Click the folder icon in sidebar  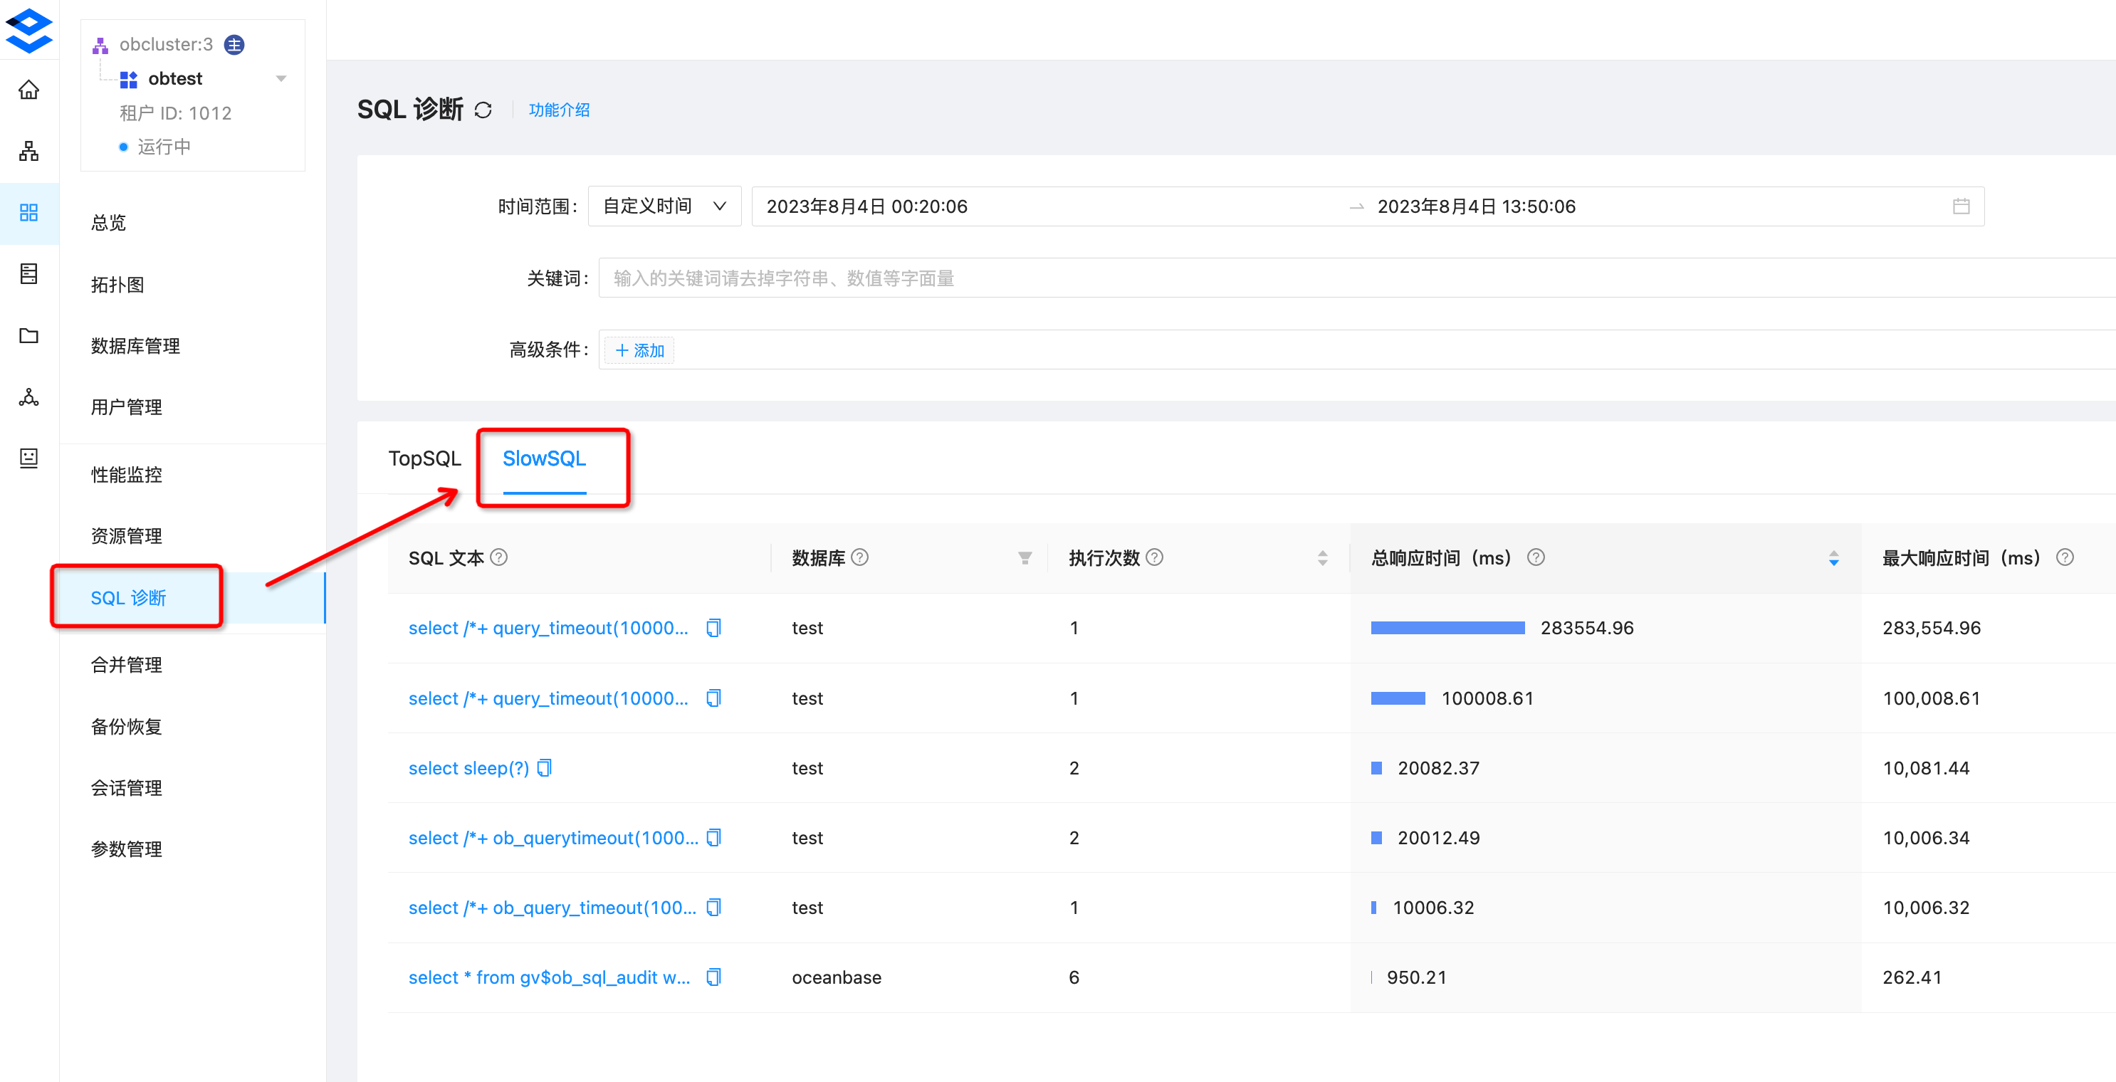coord(28,335)
